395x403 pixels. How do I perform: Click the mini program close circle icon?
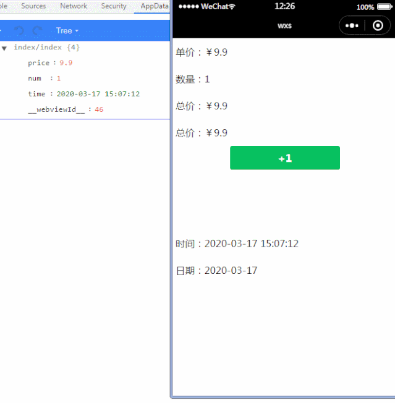tap(378, 25)
